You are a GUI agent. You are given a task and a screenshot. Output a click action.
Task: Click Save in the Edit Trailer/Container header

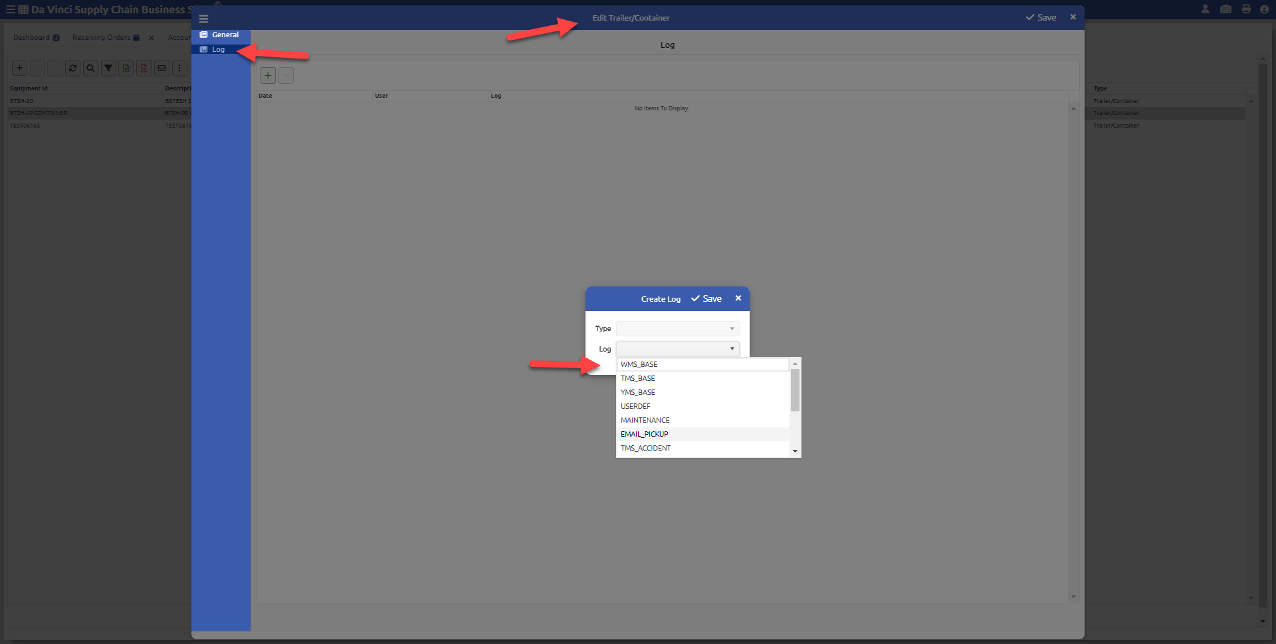1041,18
